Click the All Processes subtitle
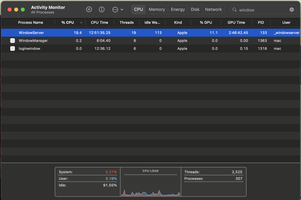Image resolution: width=301 pixels, height=200 pixels. click(43, 12)
